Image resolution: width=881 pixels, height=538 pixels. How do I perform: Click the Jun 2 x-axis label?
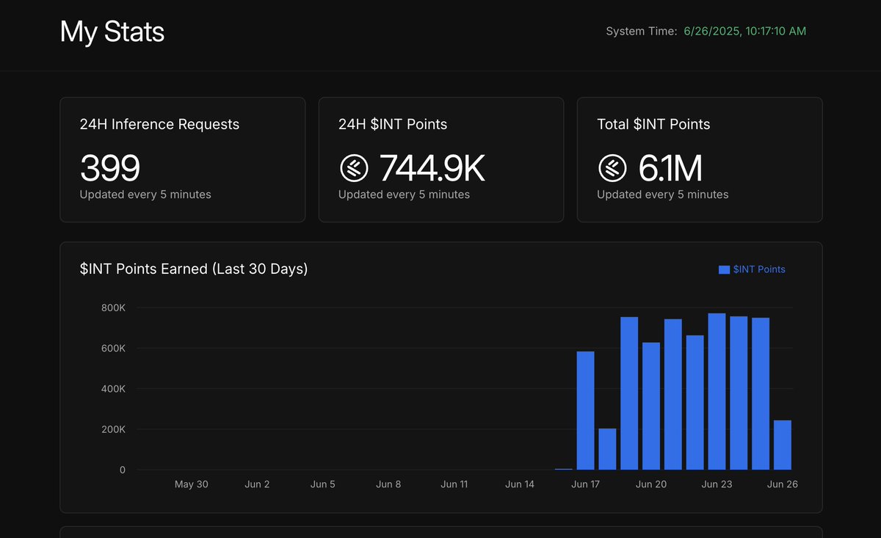click(x=257, y=484)
